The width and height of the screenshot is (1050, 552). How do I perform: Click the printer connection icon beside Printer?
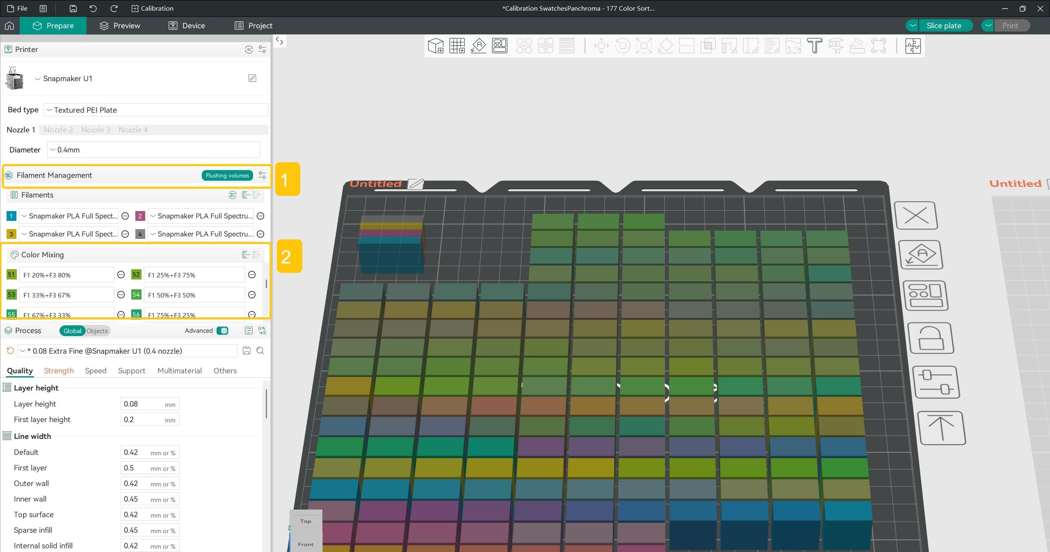pos(249,50)
